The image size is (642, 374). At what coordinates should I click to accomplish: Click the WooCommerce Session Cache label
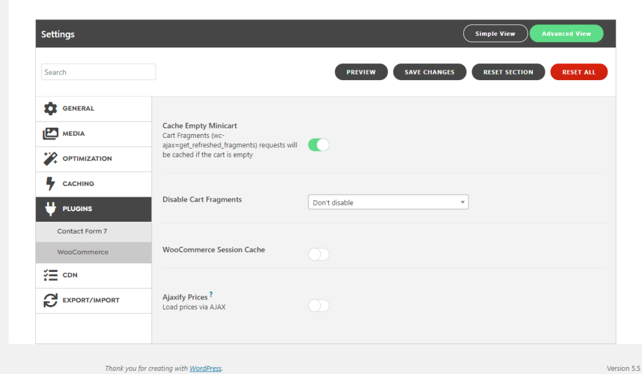click(x=214, y=249)
